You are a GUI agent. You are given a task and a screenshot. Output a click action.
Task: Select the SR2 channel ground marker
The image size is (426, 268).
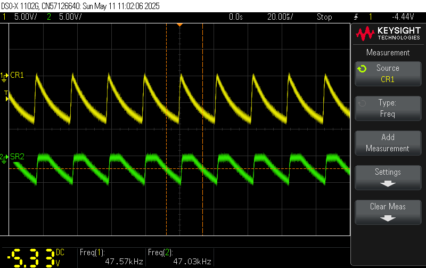[x=4, y=158]
